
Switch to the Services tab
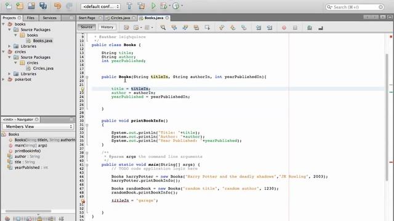pos(49,18)
